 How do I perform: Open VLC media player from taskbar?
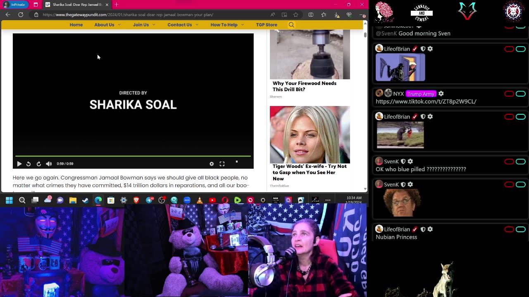200,200
